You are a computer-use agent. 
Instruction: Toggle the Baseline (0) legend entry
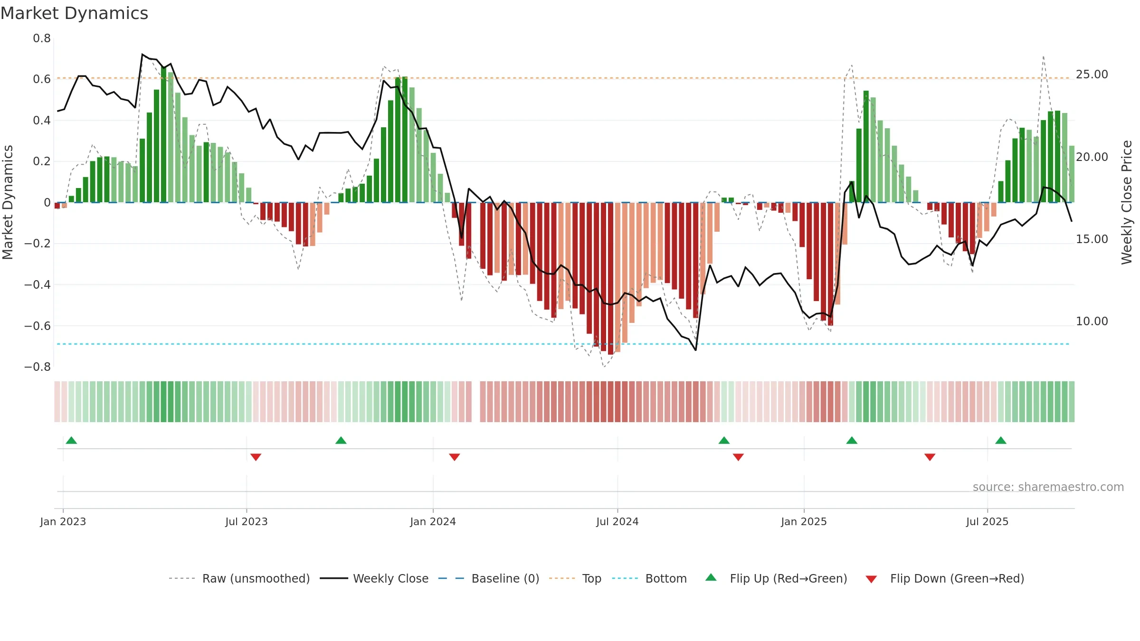pyautogui.click(x=489, y=578)
